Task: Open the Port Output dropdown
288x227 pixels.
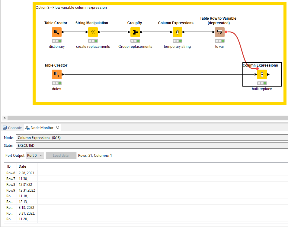Action: (x=35, y=155)
